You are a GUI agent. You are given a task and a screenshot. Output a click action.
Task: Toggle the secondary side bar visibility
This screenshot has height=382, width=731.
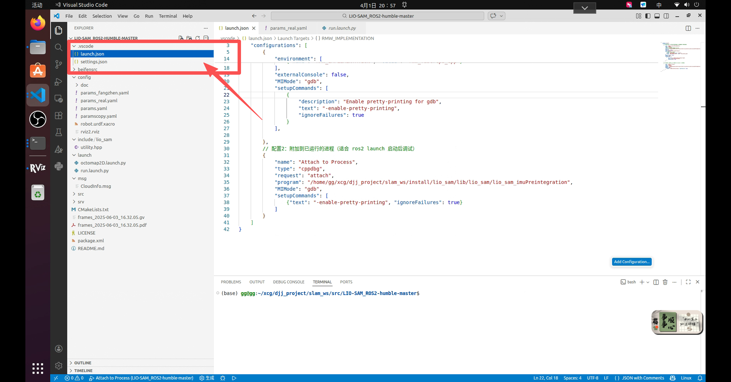[x=666, y=16]
